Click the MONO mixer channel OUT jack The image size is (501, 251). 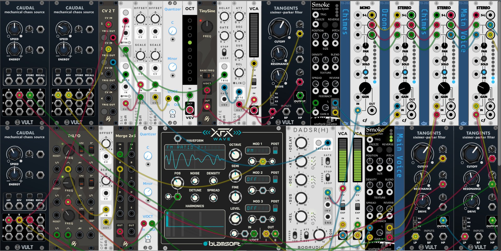pos(372,111)
